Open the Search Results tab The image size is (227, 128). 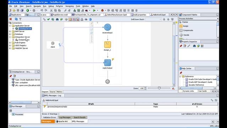[79, 117]
